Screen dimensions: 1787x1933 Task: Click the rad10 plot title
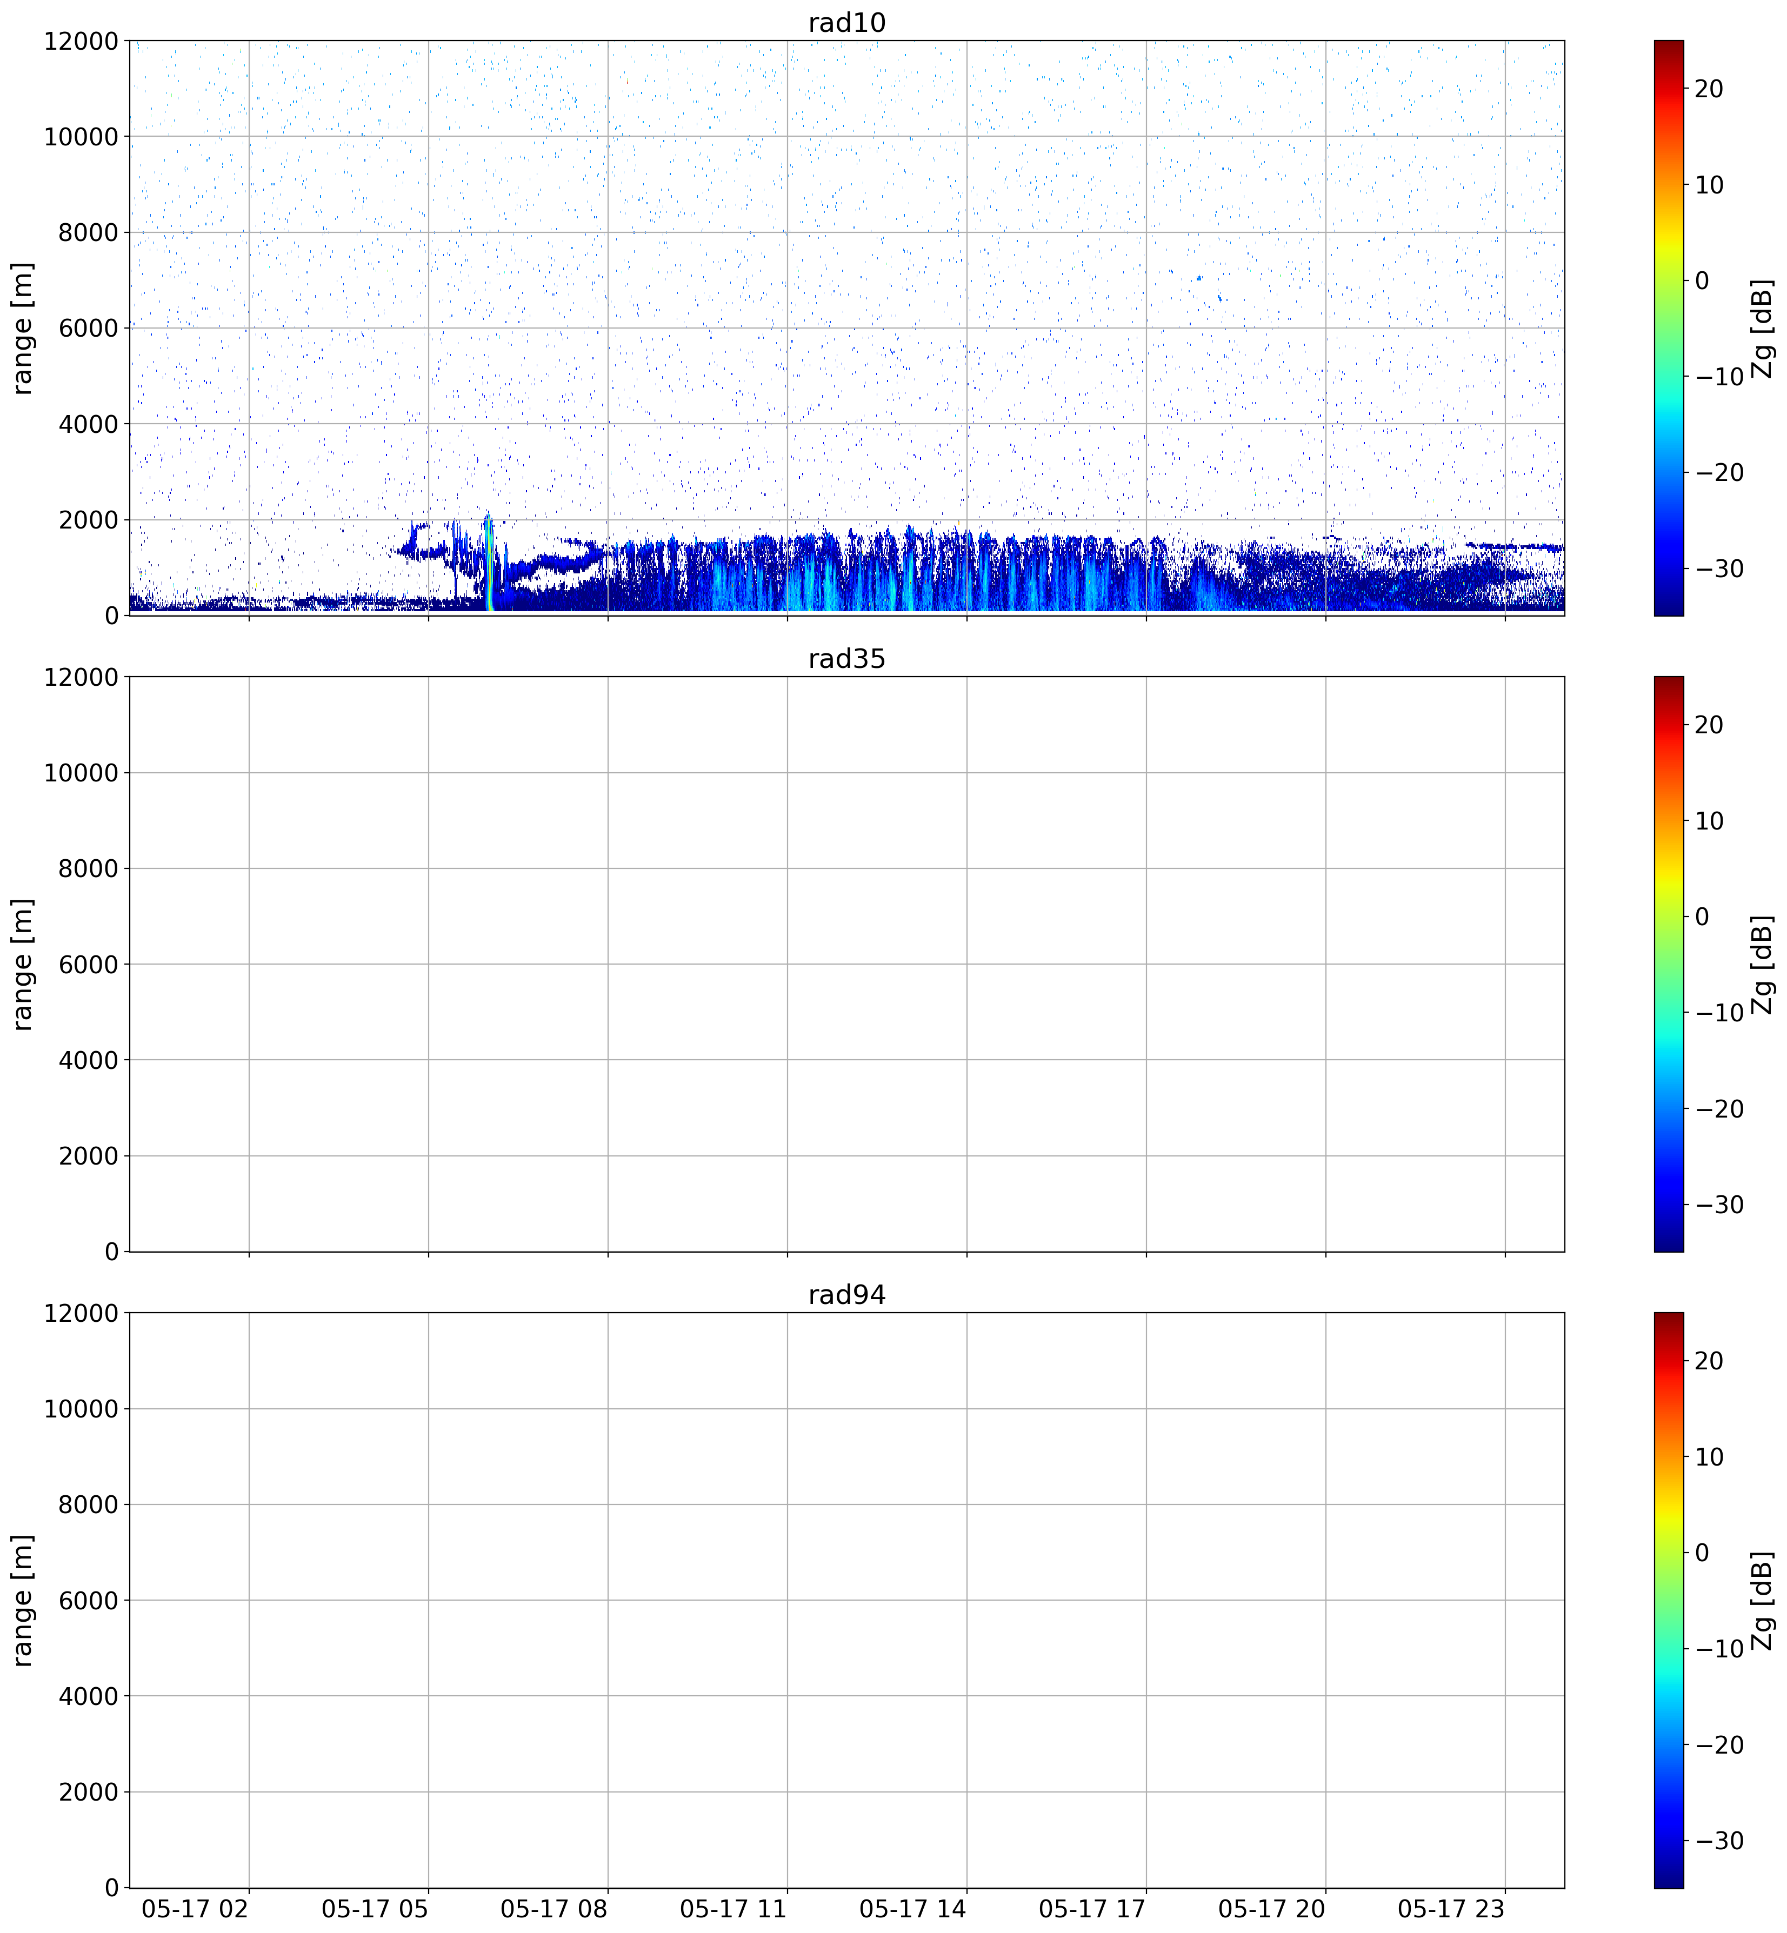846,23
